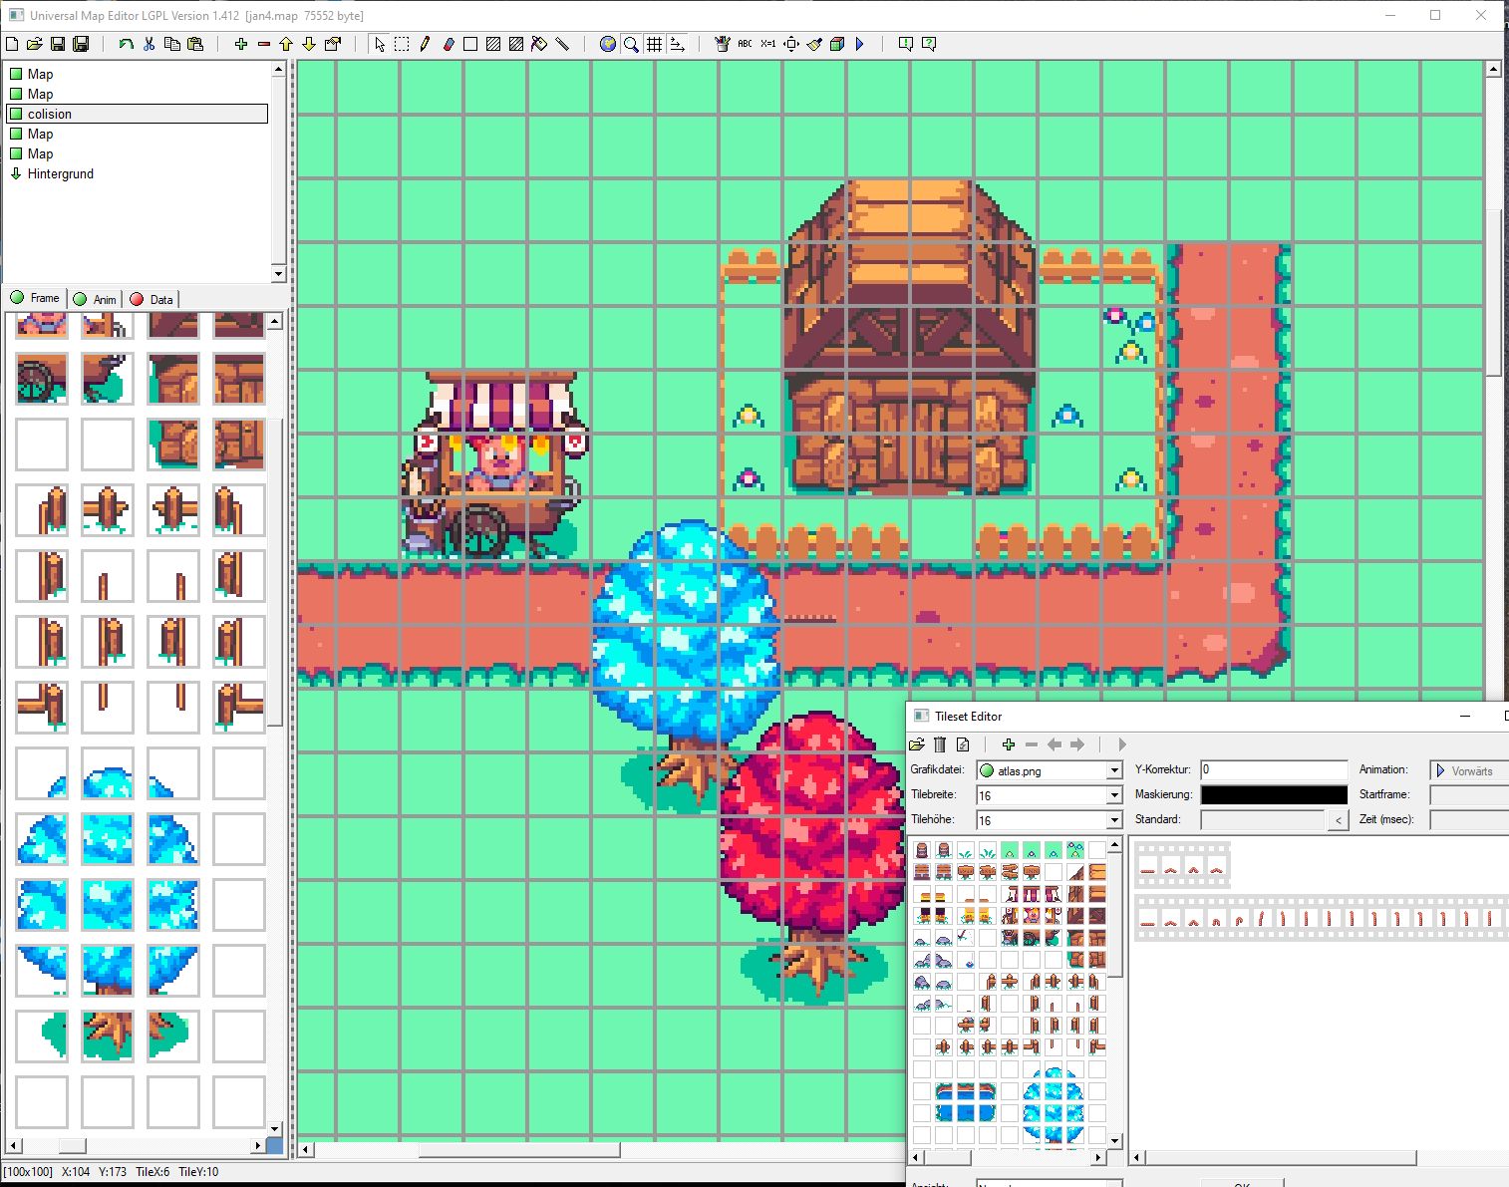Click the magnifier zoom tool
This screenshot has width=1509, height=1187.
coord(631,44)
